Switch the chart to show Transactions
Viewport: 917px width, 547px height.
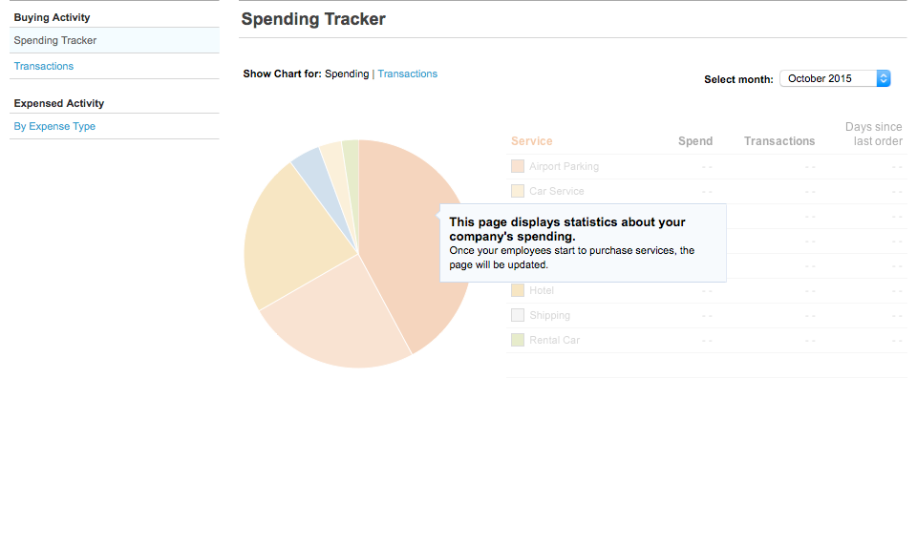tap(407, 74)
